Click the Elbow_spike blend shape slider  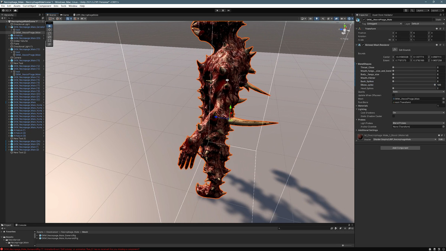click(414, 85)
